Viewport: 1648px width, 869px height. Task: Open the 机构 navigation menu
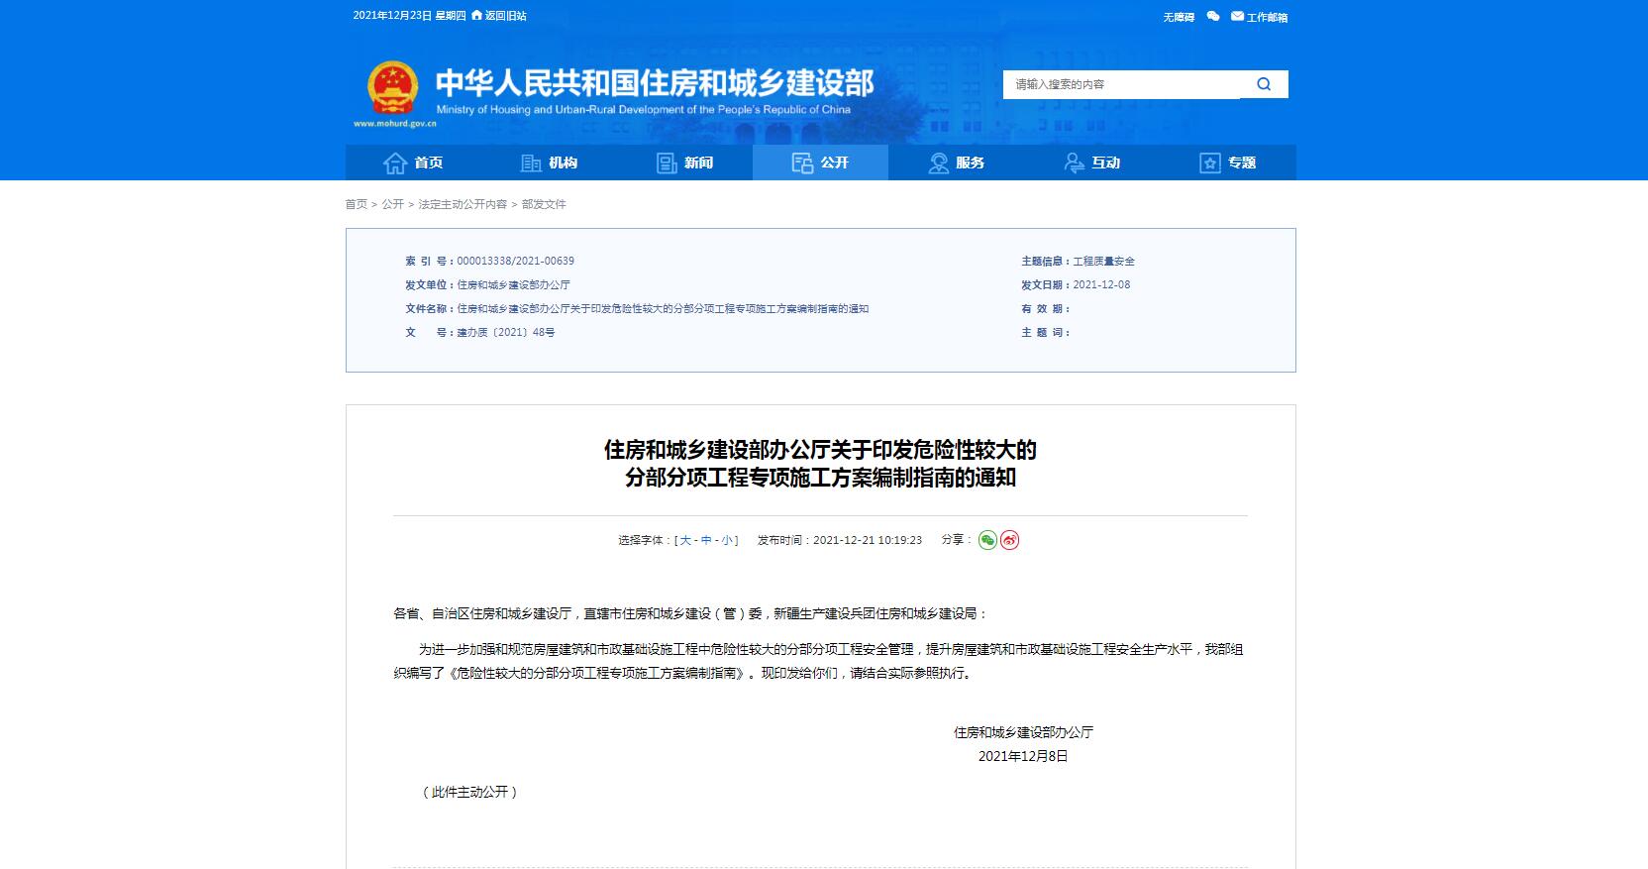pyautogui.click(x=550, y=163)
